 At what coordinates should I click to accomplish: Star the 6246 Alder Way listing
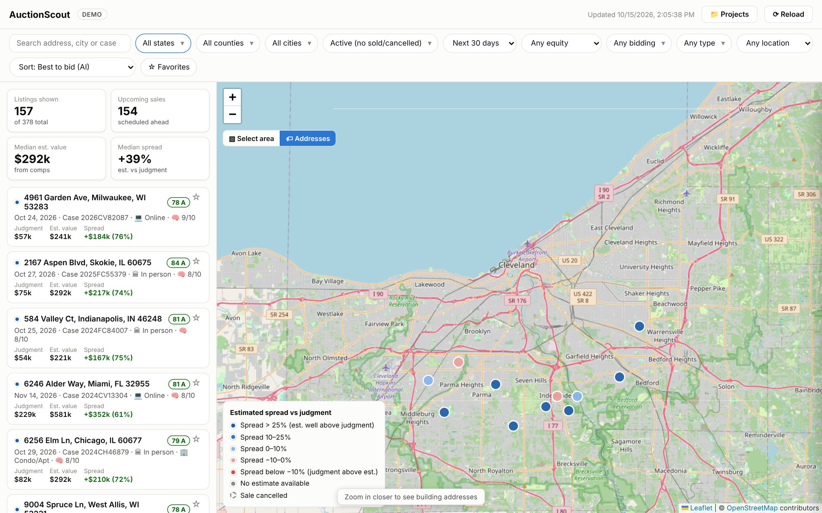pyautogui.click(x=196, y=383)
